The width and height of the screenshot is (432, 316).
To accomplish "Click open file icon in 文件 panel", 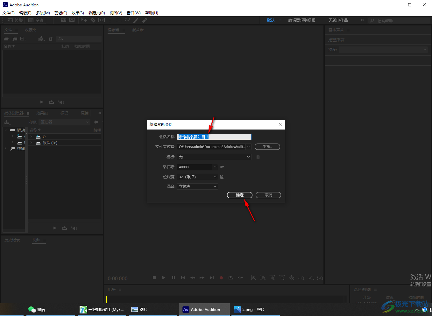I will [6, 39].
